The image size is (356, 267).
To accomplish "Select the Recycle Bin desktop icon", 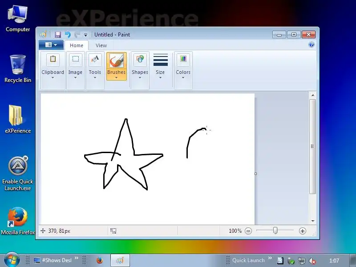I will coord(18,69).
